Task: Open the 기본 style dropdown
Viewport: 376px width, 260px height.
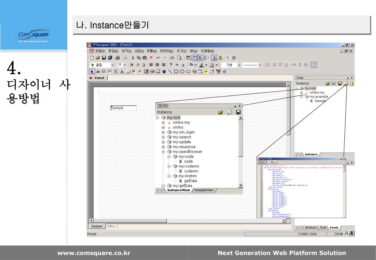Action: [x=239, y=65]
